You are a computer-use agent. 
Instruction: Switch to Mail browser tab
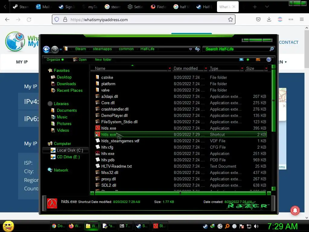[43, 7]
